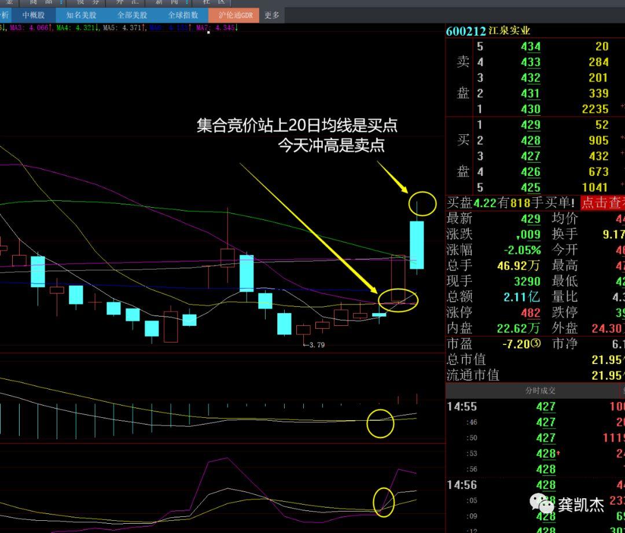The height and width of the screenshot is (533, 625).
Task: Click the 均价 label
Action: click(x=565, y=218)
